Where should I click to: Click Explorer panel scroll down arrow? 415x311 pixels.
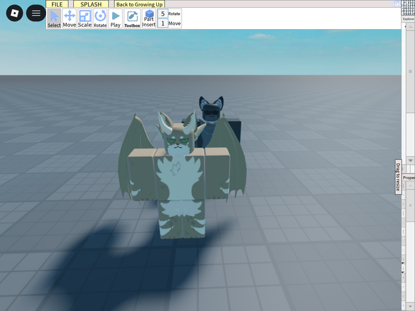[410, 161]
